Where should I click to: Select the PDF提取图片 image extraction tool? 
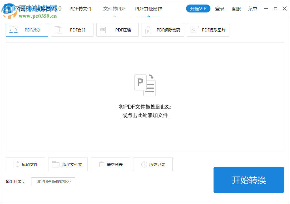point(208,30)
